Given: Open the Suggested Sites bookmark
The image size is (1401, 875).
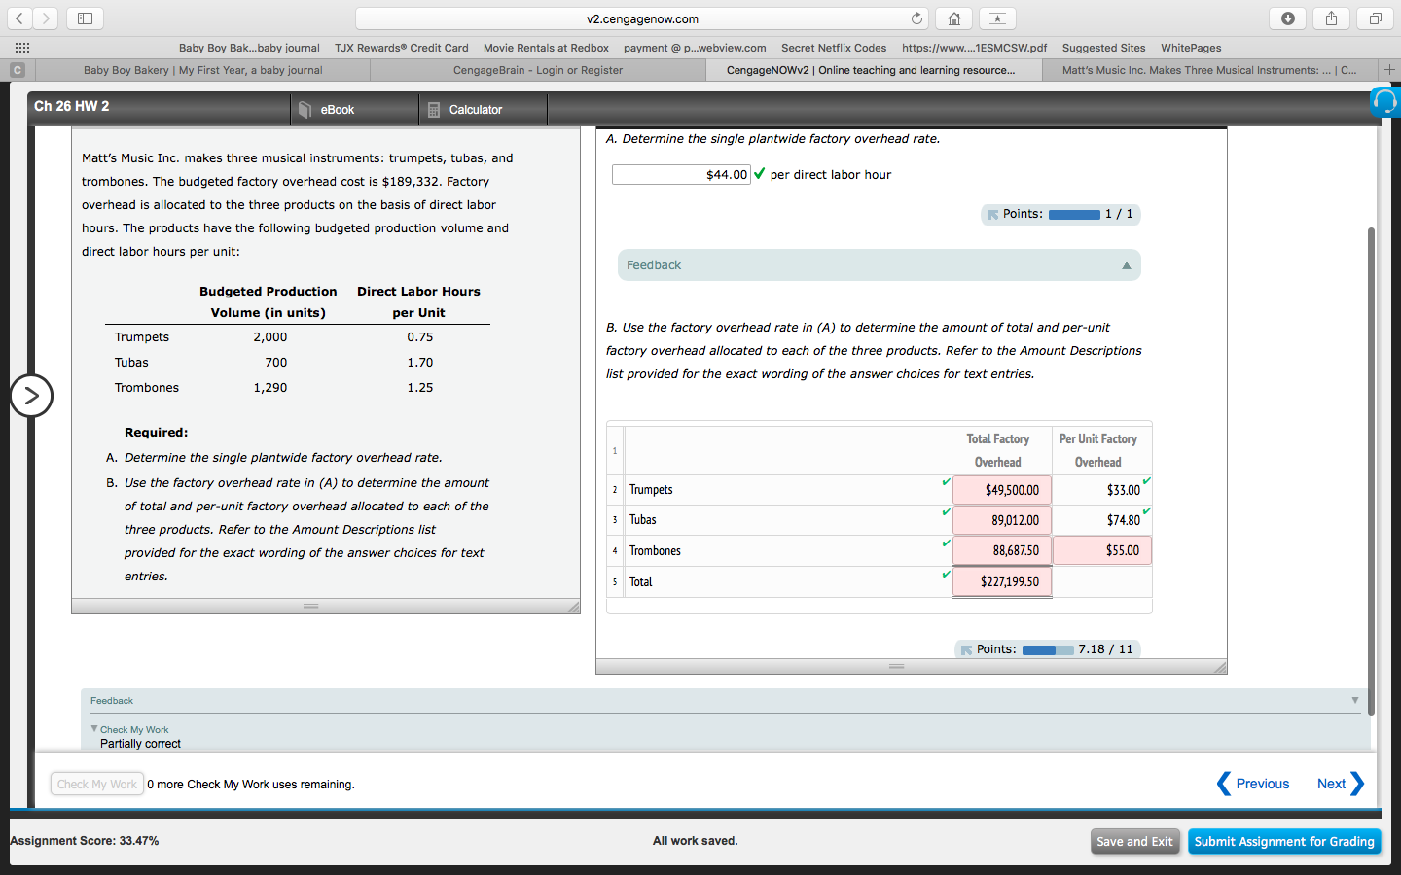Looking at the screenshot, I should coord(1103,48).
